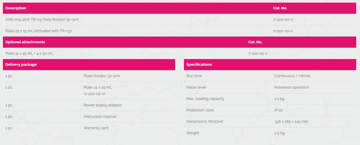Select the Run time specification label
Viewport: 360px width, 145px height.
[194, 76]
